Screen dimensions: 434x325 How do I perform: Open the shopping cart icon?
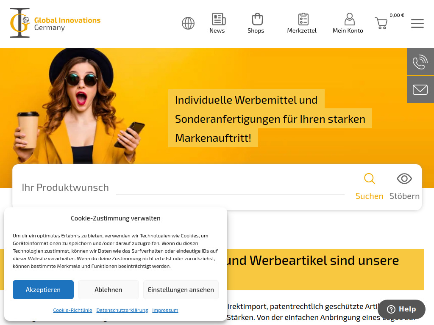tap(381, 23)
